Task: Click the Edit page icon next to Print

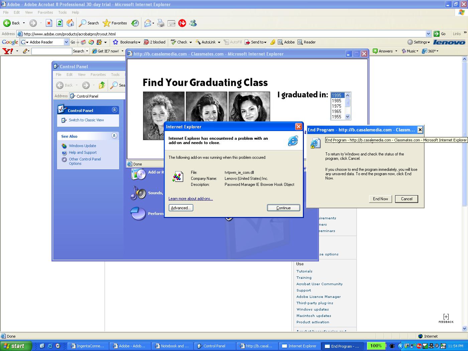Action: (x=171, y=23)
